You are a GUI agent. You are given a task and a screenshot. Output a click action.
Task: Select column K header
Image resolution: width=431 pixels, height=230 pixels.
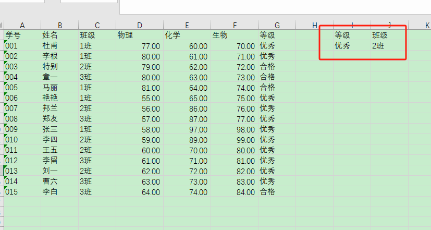[x=420, y=25]
